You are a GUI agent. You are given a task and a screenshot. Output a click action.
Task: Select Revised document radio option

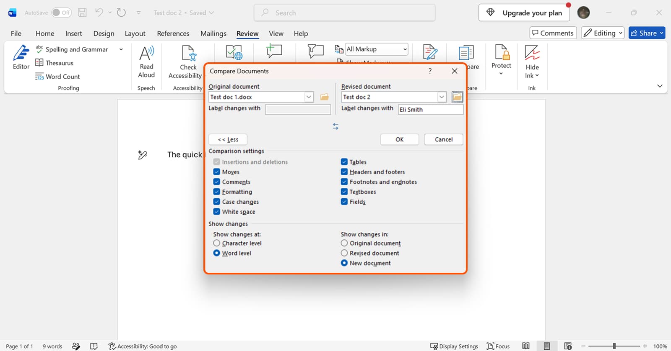(344, 253)
